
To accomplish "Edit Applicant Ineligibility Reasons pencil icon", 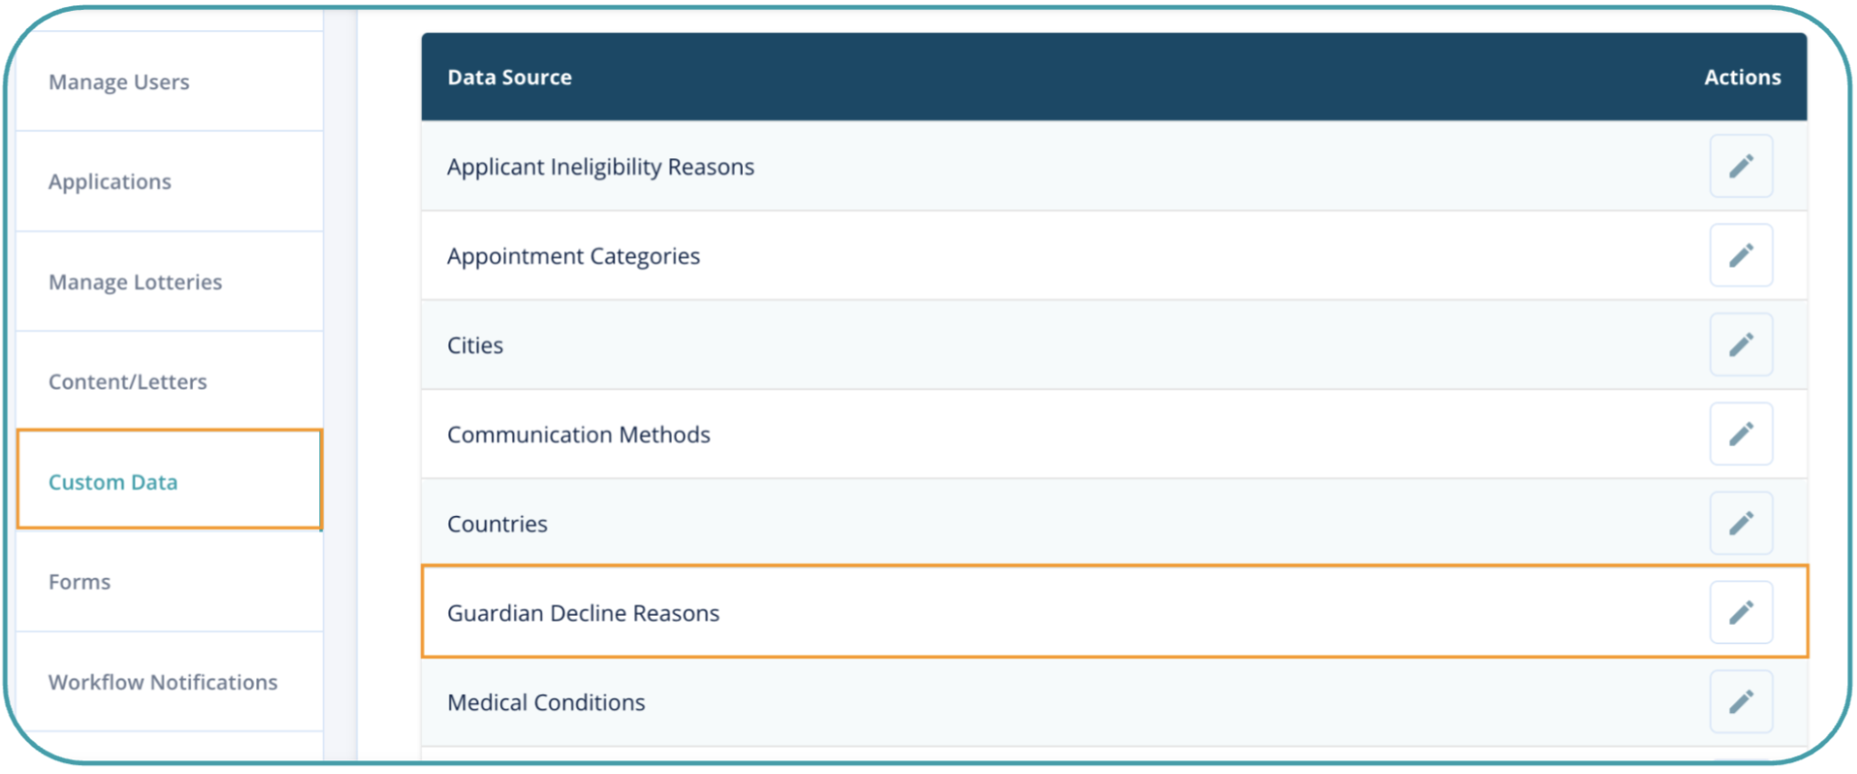I will (x=1740, y=166).
